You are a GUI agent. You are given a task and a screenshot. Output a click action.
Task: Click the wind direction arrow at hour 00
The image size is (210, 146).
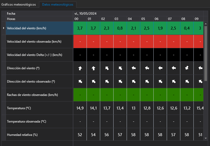80,68
